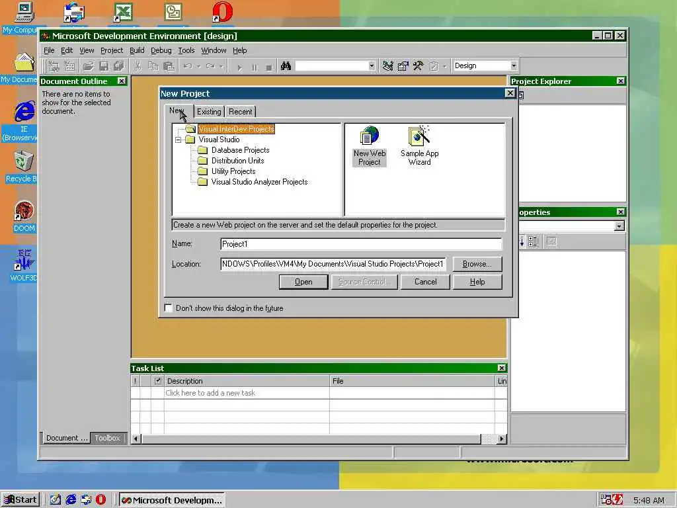Click the Redo arrow toolbar icon

click(x=211, y=66)
